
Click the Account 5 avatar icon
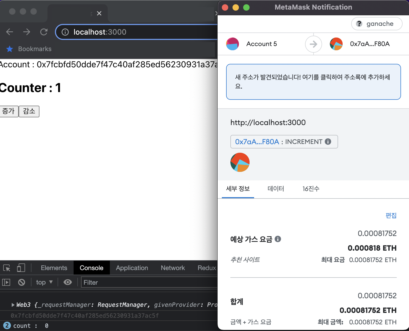232,44
